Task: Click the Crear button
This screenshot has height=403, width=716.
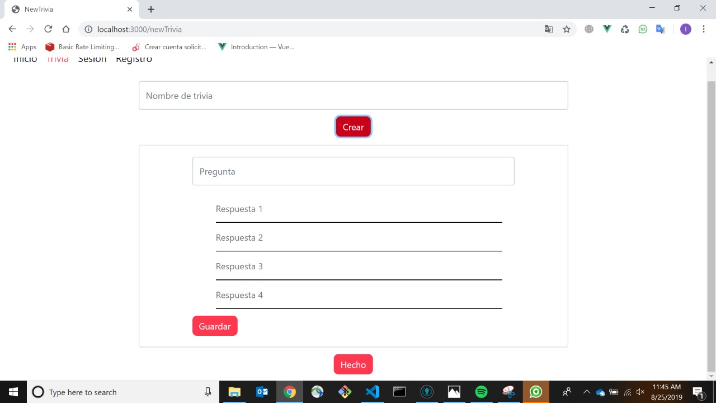Action: pos(353,127)
